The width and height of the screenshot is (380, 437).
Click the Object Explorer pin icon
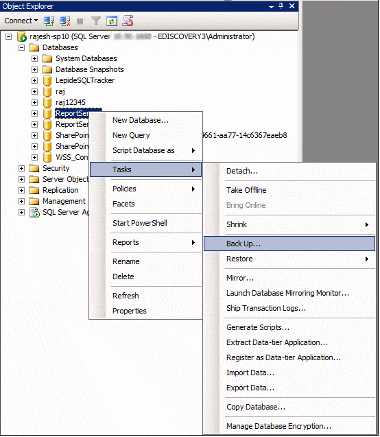point(281,6)
